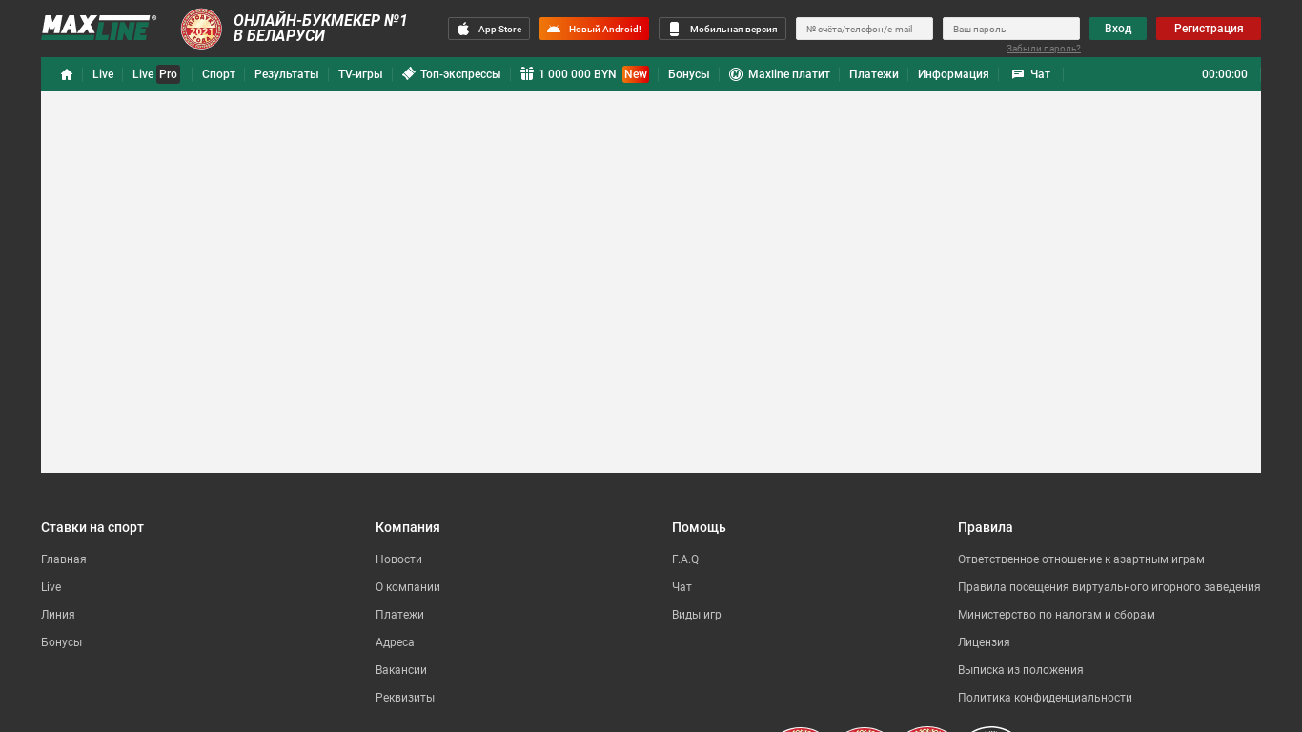
Task: Open Забыли пароль? link
Action: [x=1044, y=49]
